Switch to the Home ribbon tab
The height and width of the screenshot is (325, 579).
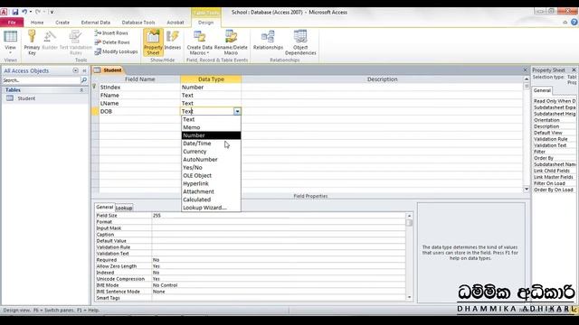tap(37, 23)
